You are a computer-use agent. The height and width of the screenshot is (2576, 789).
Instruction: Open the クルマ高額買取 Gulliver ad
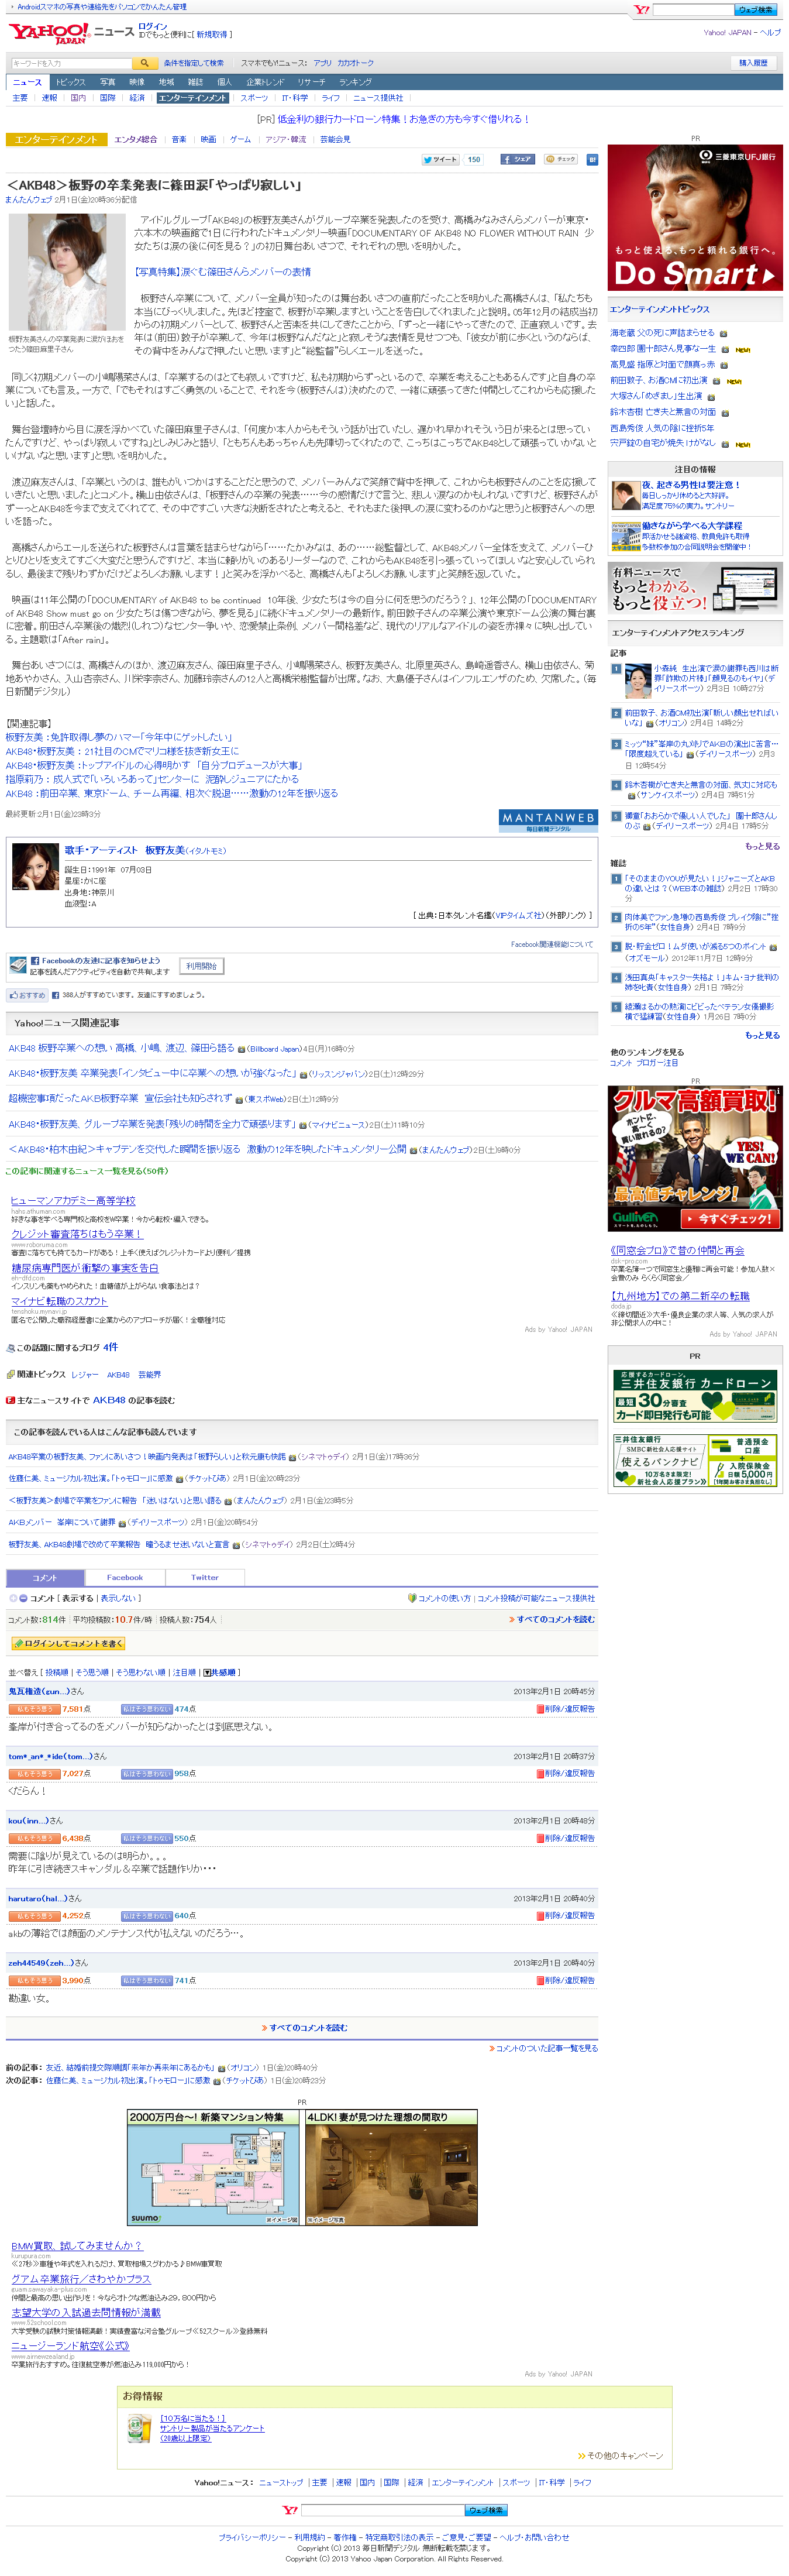[695, 1158]
